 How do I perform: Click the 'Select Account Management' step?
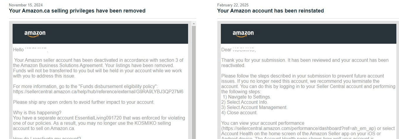[x=254, y=107]
